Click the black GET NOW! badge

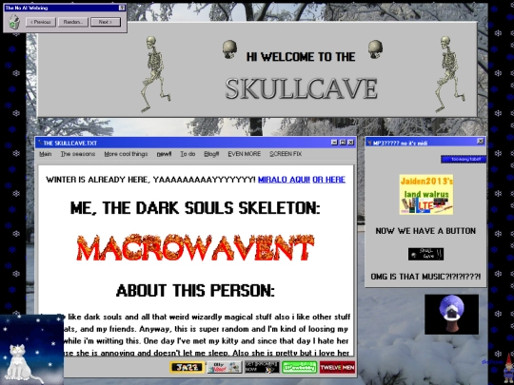pyautogui.click(x=262, y=367)
